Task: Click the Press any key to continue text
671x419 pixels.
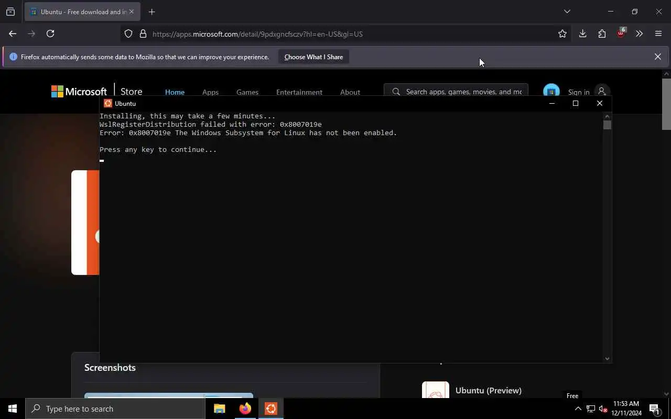Action: pos(158,150)
